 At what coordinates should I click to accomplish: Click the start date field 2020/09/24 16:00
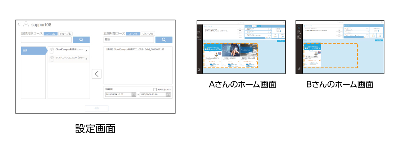point(118,94)
